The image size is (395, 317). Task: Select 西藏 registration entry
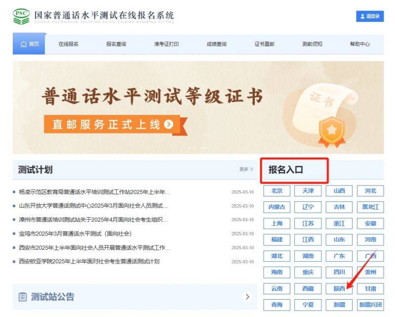[308, 288]
